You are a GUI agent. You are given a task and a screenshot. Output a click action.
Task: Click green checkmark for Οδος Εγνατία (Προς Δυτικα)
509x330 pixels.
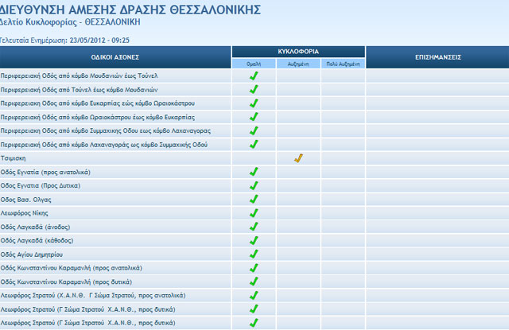click(254, 185)
